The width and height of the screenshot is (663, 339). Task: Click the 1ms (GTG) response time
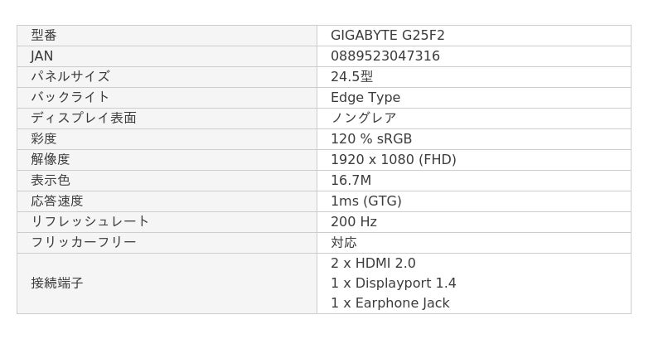click(365, 201)
